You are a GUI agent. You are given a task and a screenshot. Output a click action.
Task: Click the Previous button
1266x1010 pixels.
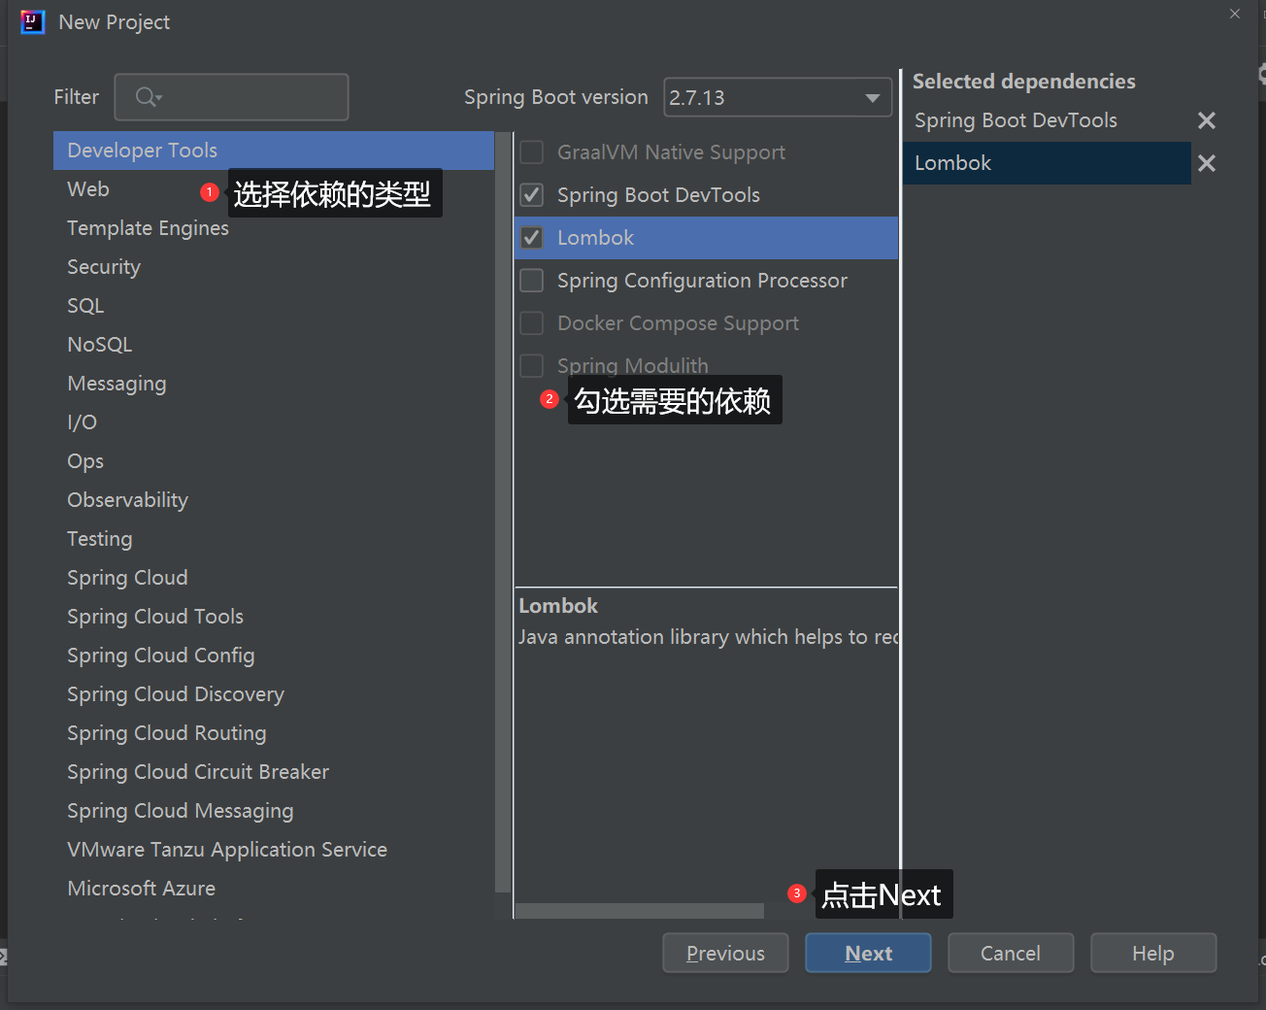click(725, 953)
